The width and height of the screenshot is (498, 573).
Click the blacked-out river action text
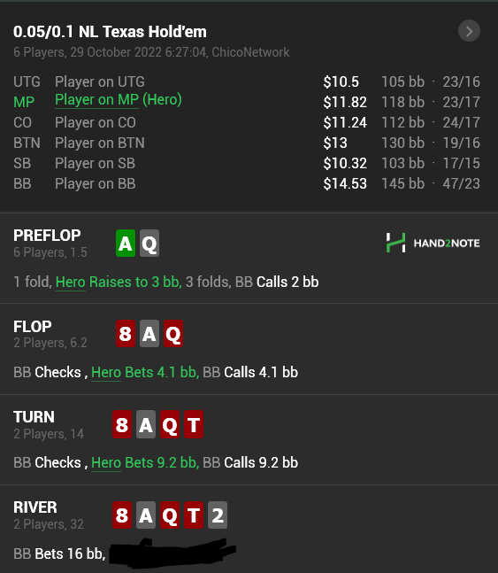tap(172, 553)
